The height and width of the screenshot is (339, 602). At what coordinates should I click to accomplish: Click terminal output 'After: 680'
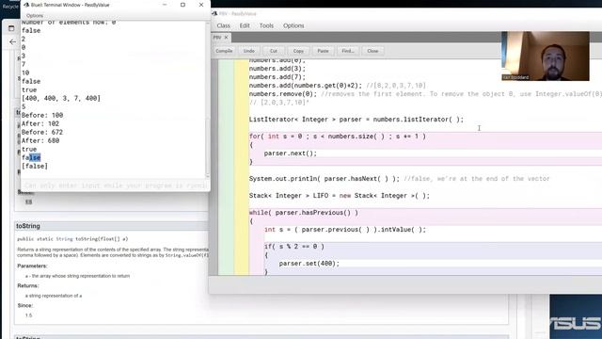[x=40, y=140]
